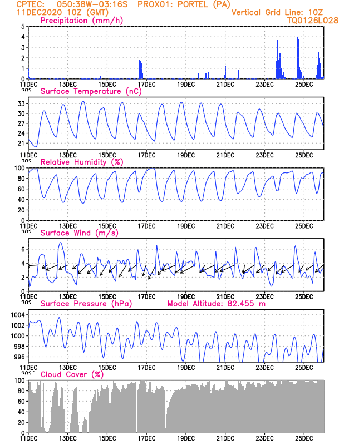Click the Vertical Grid Line: 10Z label
The width and height of the screenshot is (344, 445).
pyautogui.click(x=277, y=12)
